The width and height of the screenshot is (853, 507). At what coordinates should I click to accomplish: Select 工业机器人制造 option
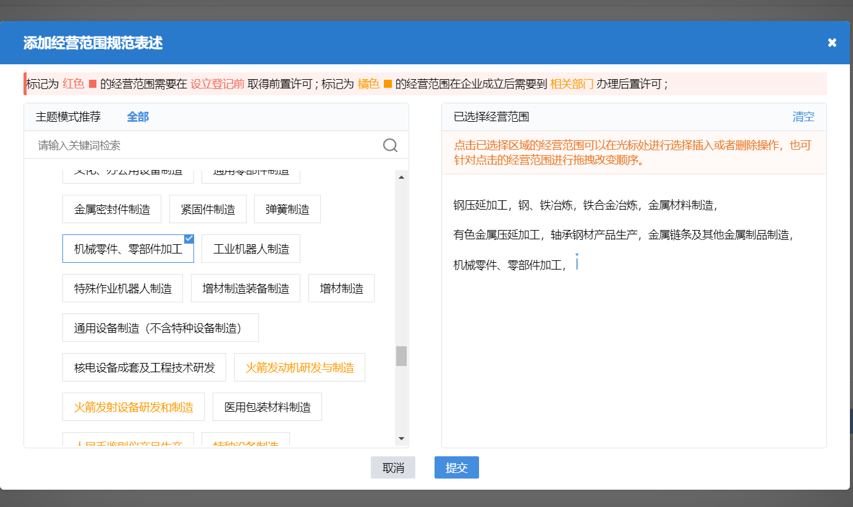[250, 248]
